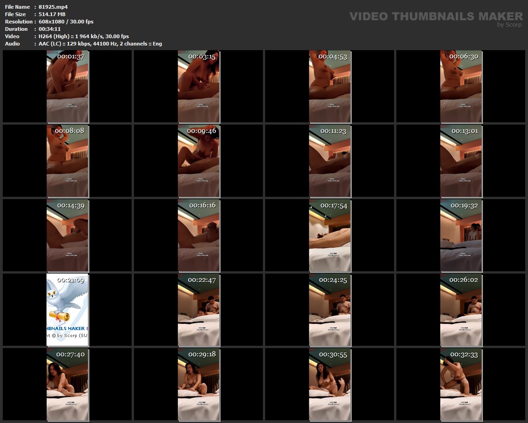Image resolution: width=528 pixels, height=423 pixels.
Task: Select the thumbnail stamped 00:06:30
Action: [461, 87]
